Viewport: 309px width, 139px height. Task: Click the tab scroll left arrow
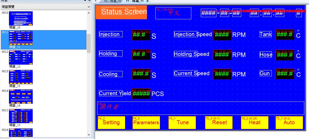(x=96, y=1)
